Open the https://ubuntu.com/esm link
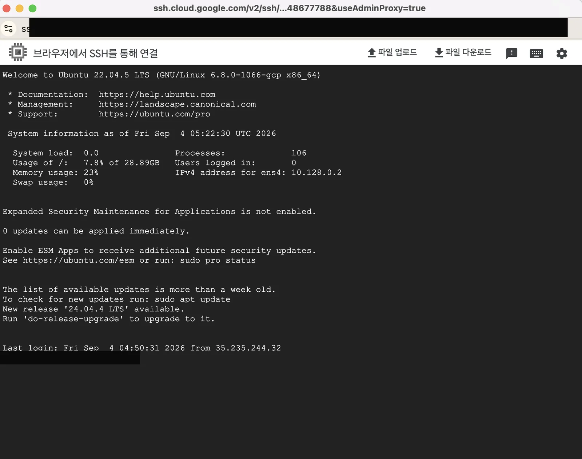This screenshot has height=459, width=582. click(x=79, y=260)
